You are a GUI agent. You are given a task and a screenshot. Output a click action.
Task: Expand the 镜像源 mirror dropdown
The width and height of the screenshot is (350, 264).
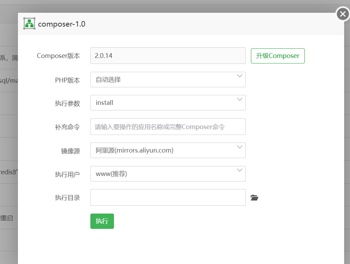(168, 150)
